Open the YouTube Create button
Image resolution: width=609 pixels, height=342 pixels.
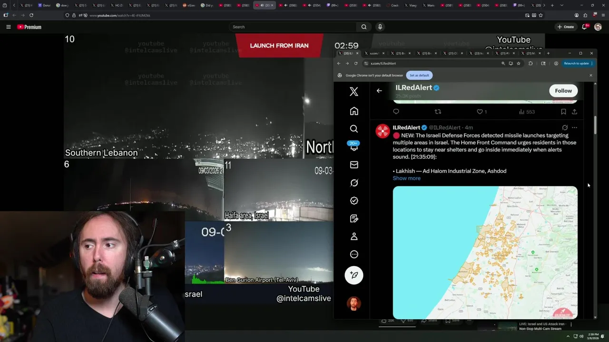pyautogui.click(x=566, y=27)
